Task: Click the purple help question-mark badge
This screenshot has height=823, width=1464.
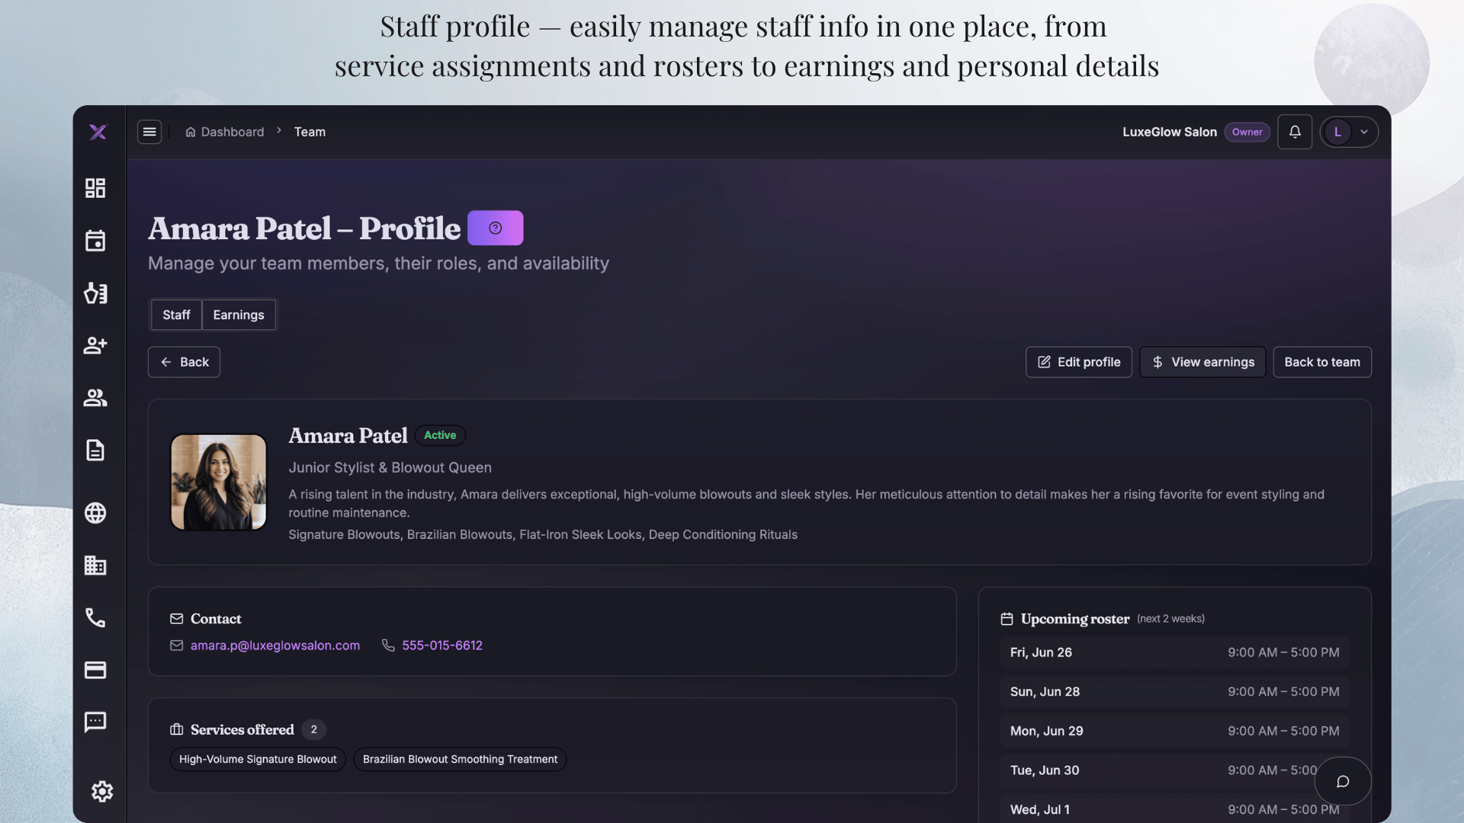Action: pyautogui.click(x=496, y=228)
